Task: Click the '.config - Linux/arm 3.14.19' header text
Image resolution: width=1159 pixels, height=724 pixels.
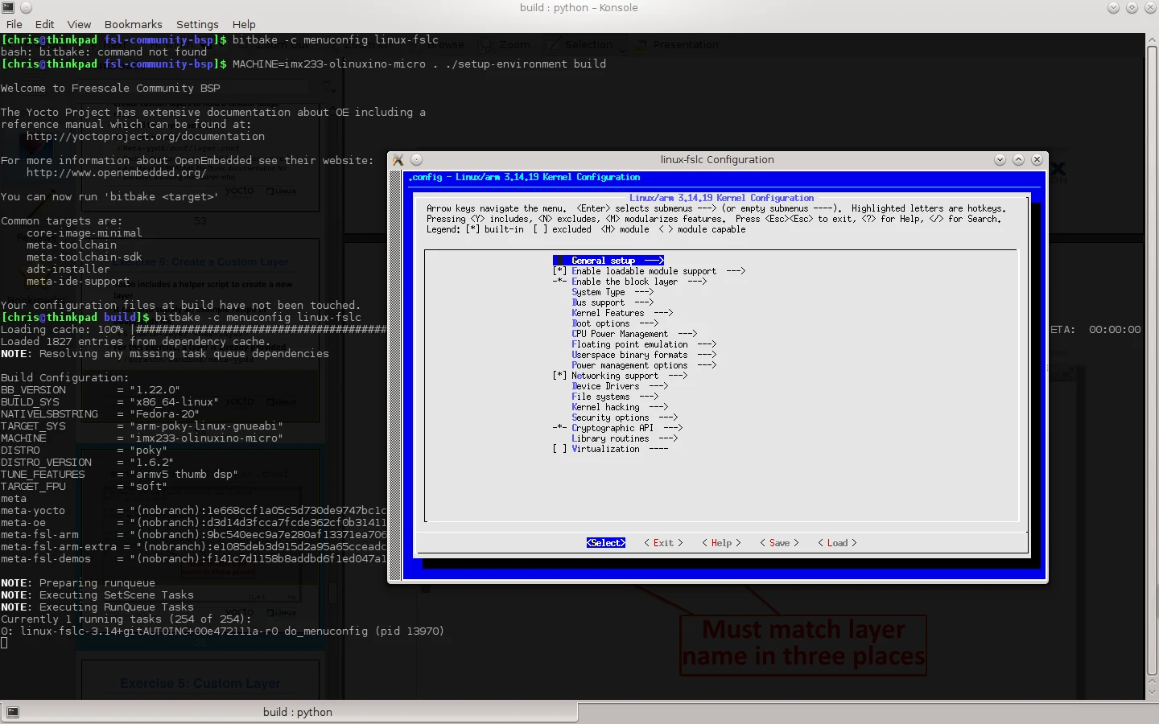Action: [525, 177]
